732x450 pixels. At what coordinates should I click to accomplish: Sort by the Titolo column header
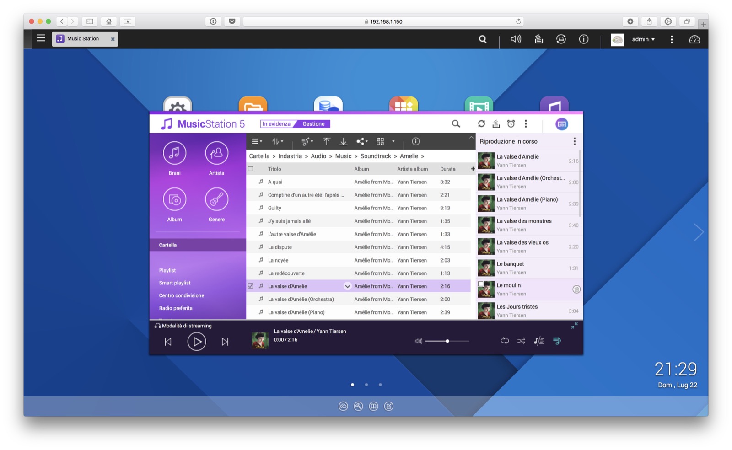tap(274, 169)
